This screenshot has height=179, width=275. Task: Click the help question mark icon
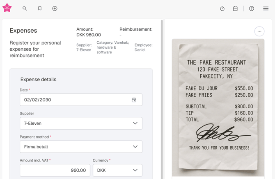point(252,8)
